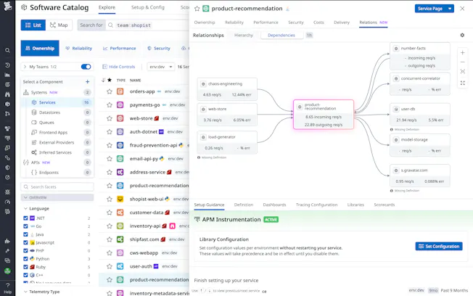Open the search icon in left sidebar
This screenshot has height=296, width=473.
click(7, 50)
